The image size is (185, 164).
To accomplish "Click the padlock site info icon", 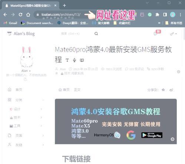I will tap(38, 14).
